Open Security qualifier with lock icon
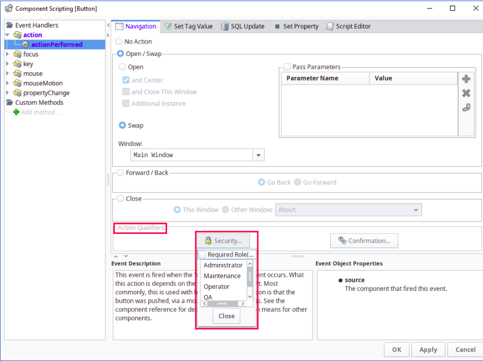 tap(223, 241)
